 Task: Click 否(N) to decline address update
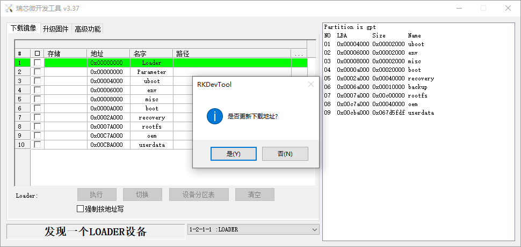pos(285,154)
